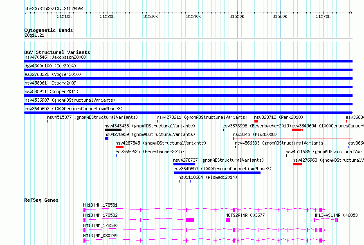The image size is (364, 245).
Task: Click the DGV Structural Variants track title
Action: 57,52
